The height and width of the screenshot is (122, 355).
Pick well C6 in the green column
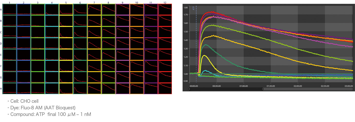tap(80, 32)
